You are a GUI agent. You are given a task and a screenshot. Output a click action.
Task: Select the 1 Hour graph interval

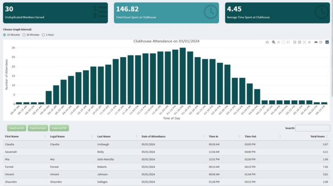(x=43, y=35)
